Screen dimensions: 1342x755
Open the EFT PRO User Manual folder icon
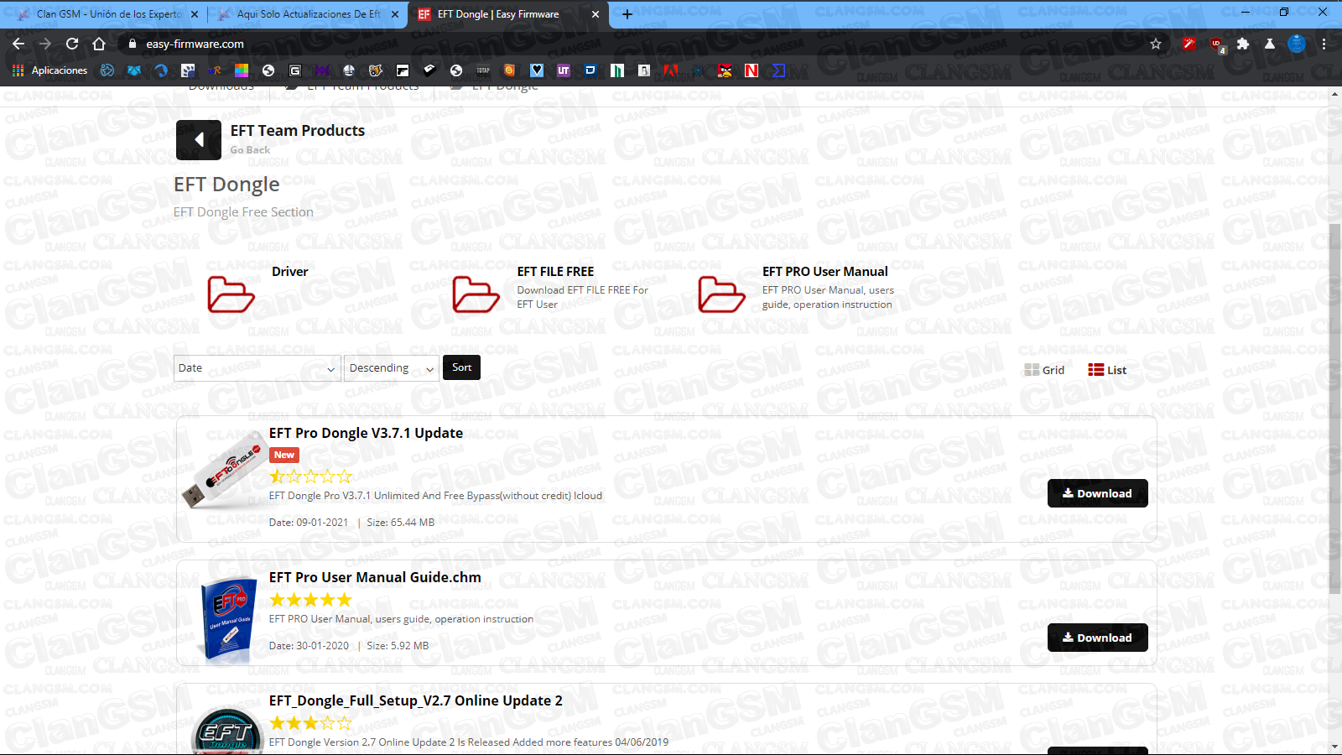[x=721, y=294]
